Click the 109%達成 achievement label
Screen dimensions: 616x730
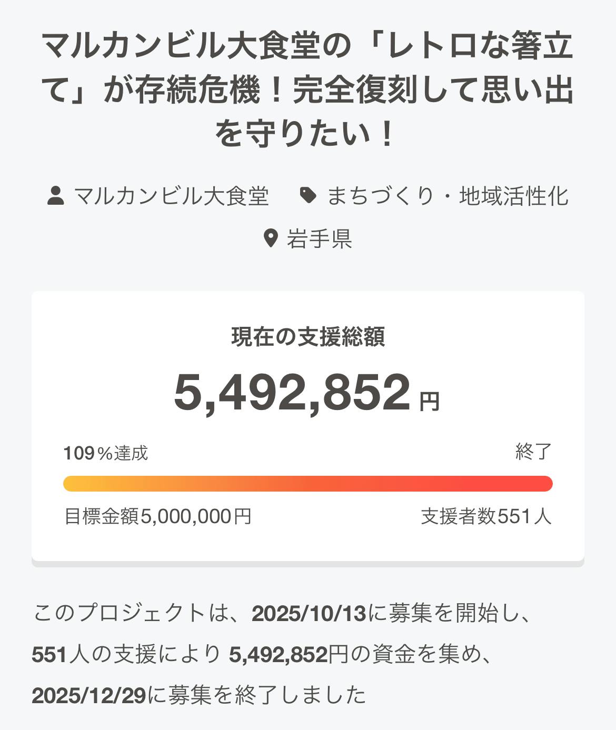pyautogui.click(x=106, y=453)
